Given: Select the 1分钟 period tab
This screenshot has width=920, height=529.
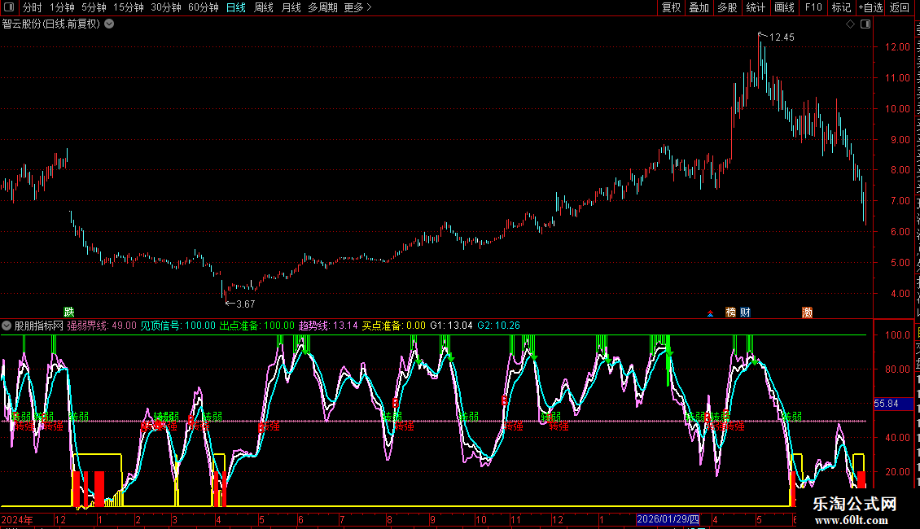Looking at the screenshot, I should coord(62,7).
